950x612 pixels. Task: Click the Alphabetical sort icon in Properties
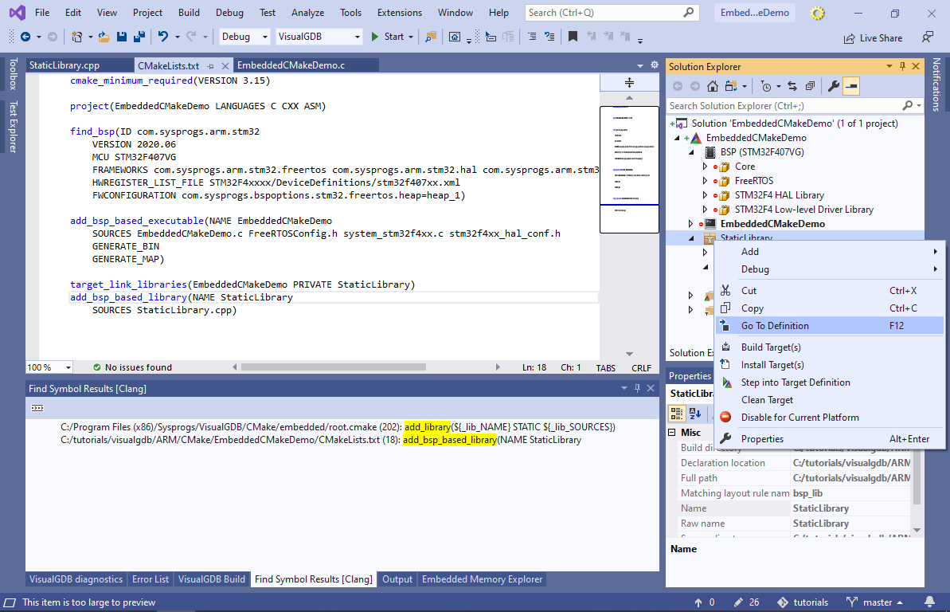pyautogui.click(x=695, y=414)
